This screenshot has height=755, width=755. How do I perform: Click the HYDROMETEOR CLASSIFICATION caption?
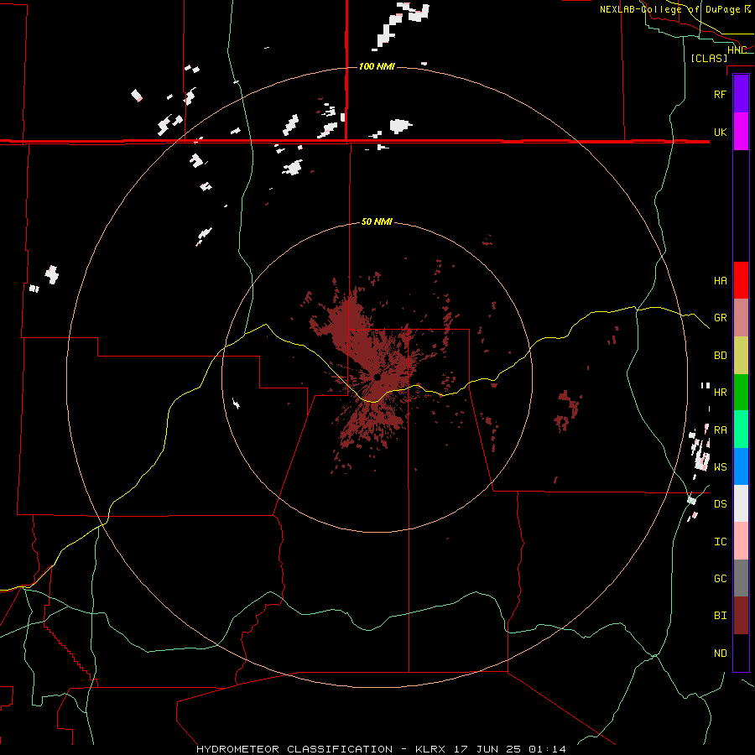294,749
